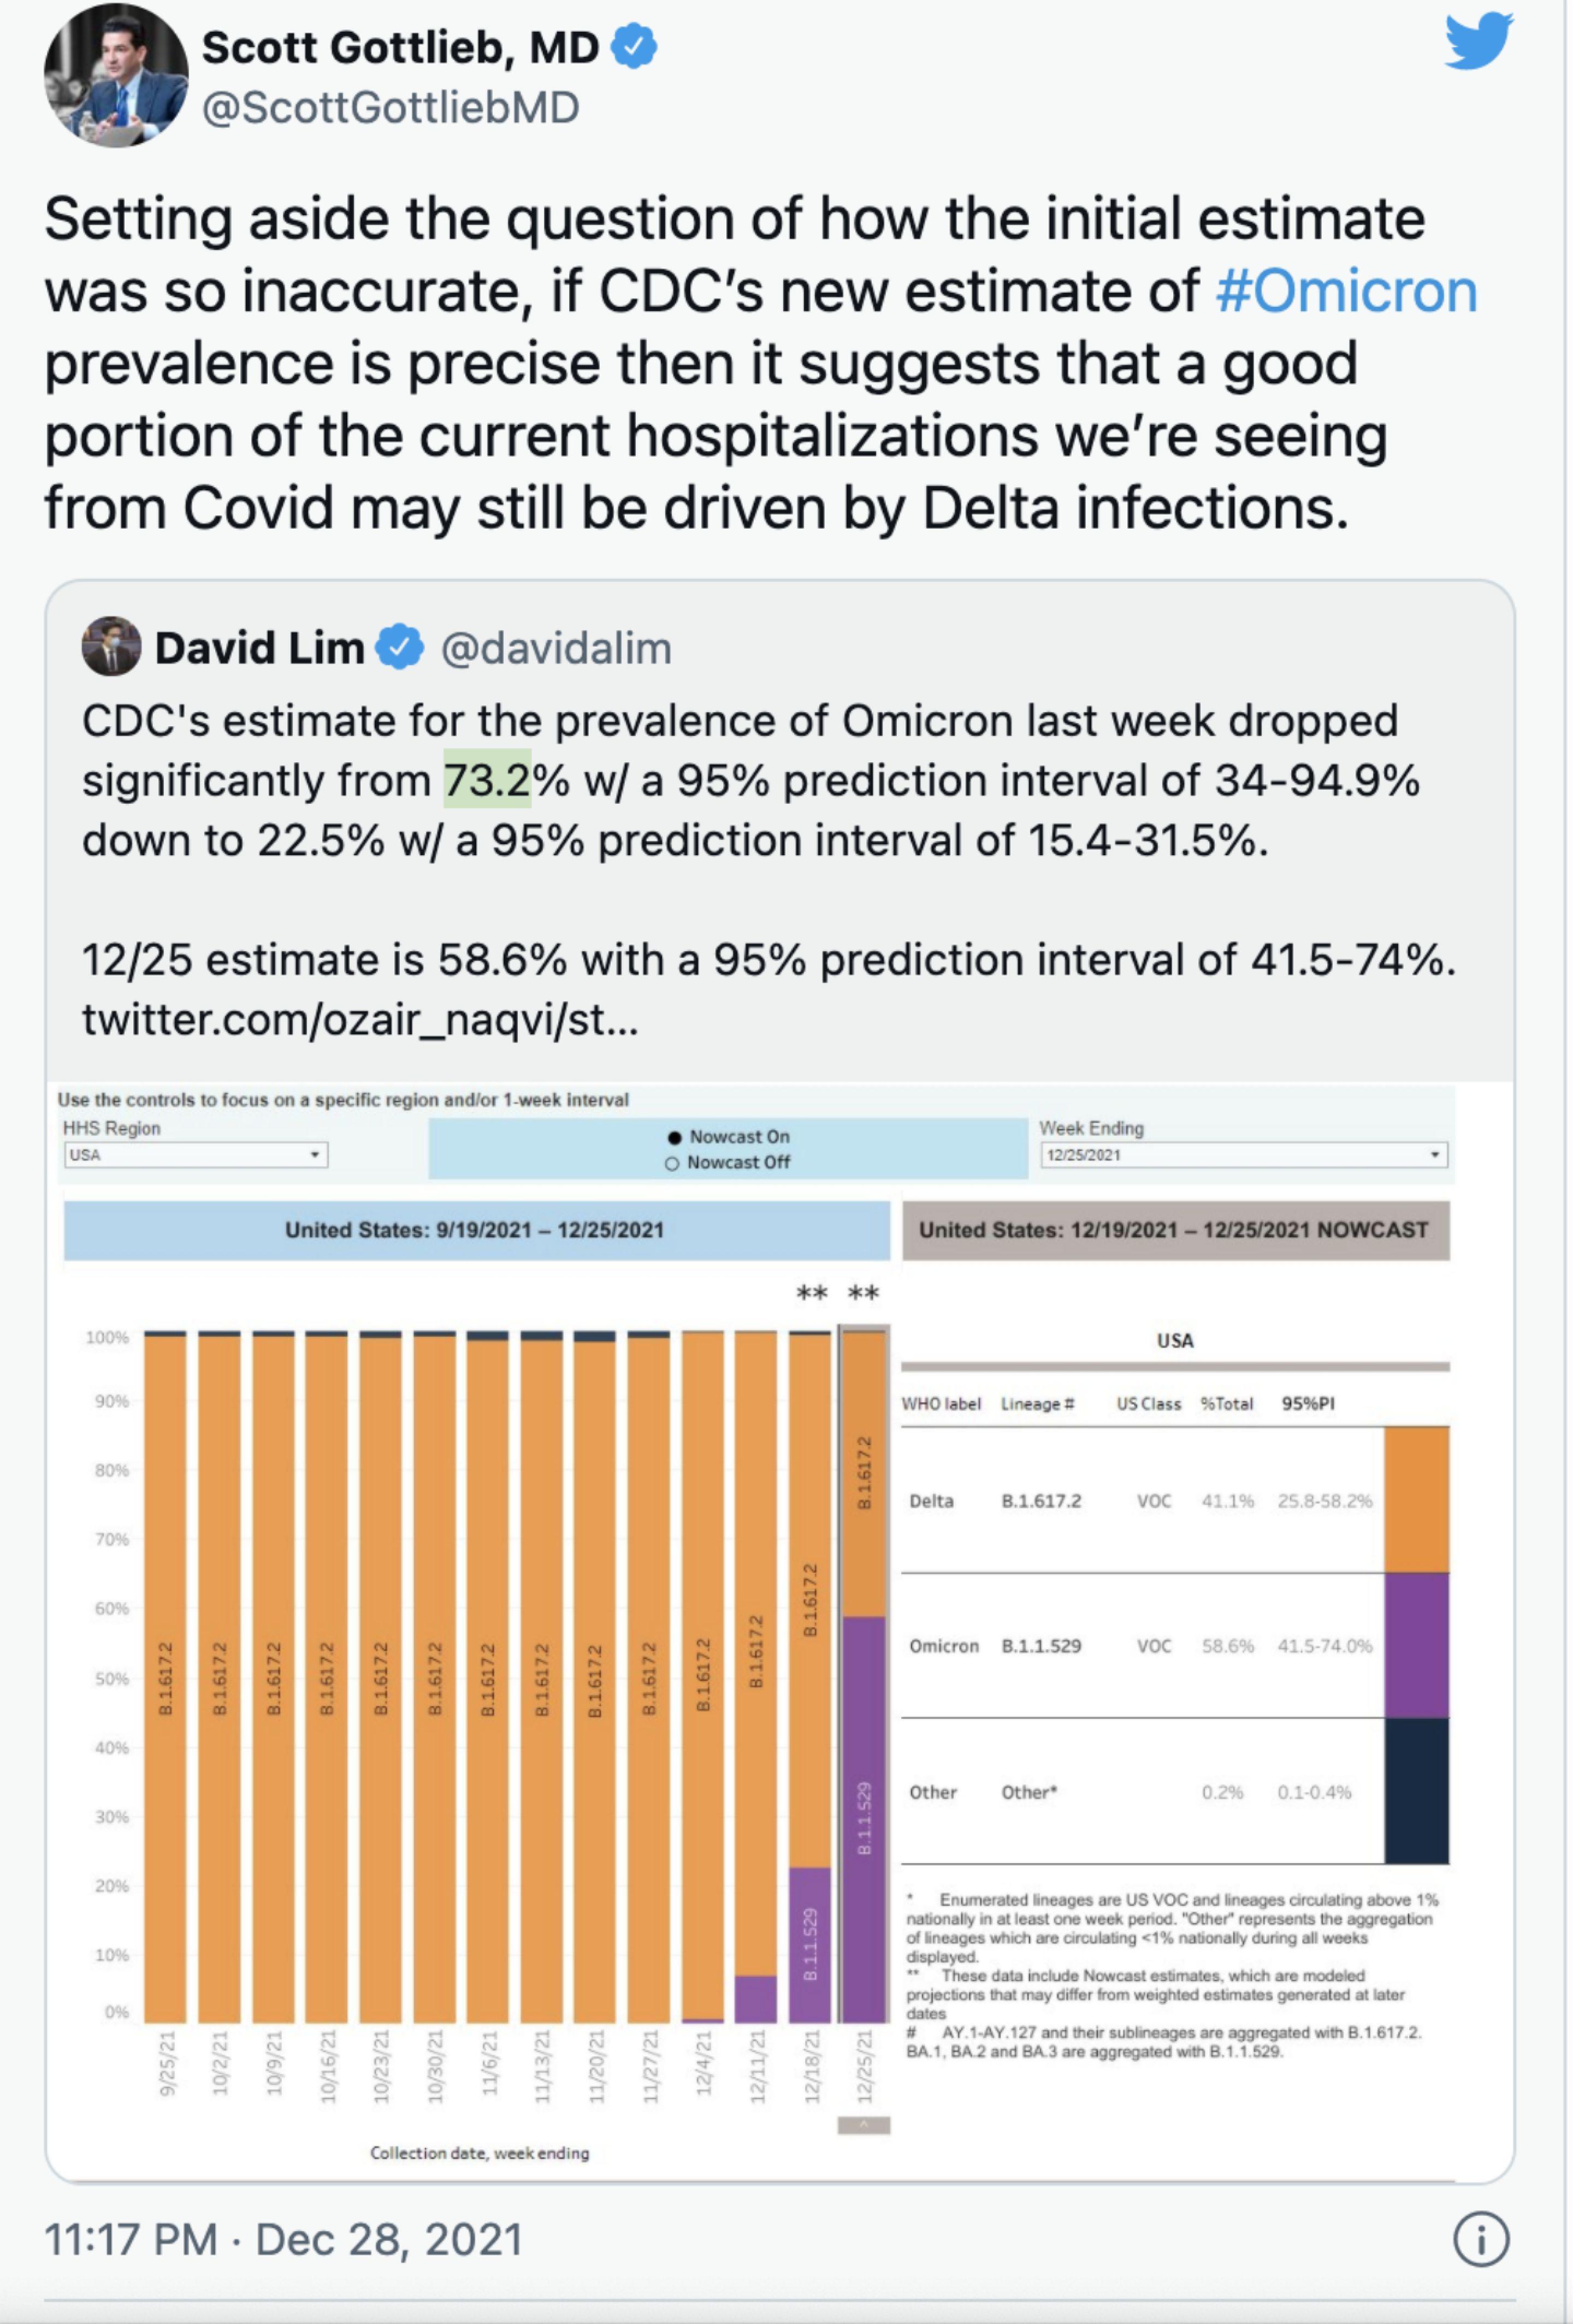The width and height of the screenshot is (1573, 2324).
Task: Open the Week Ending 12/25/2021 dropdown
Action: tap(1243, 1155)
